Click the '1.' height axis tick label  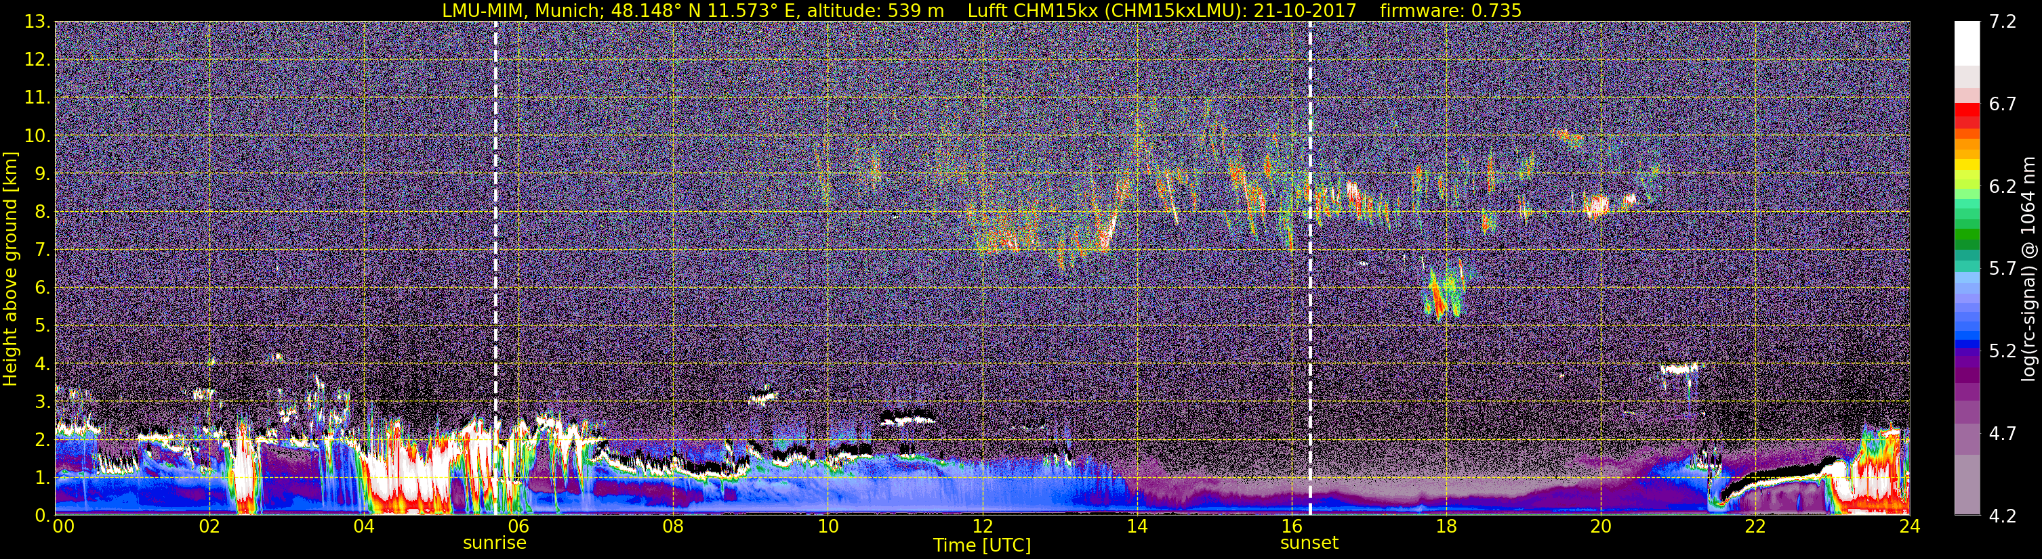click(42, 477)
